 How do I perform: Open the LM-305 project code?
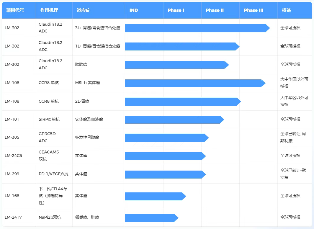[x=12, y=137]
